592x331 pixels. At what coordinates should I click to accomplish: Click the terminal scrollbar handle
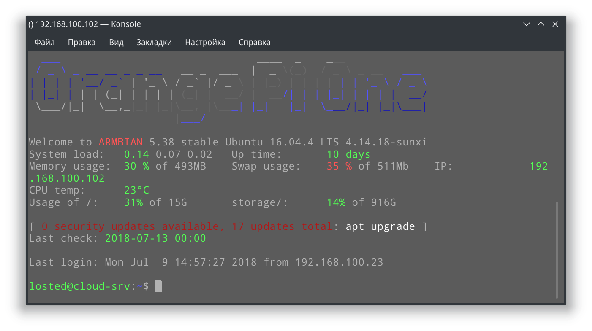(557, 250)
